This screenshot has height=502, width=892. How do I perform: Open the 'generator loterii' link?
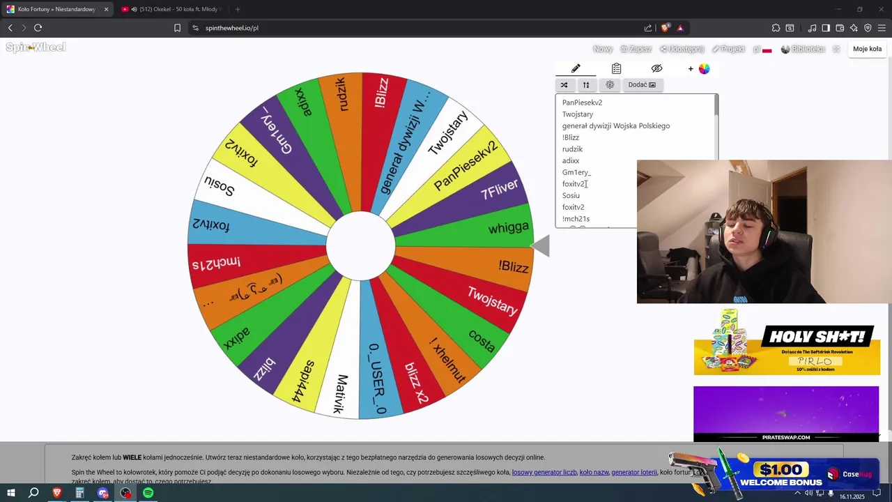click(x=634, y=472)
